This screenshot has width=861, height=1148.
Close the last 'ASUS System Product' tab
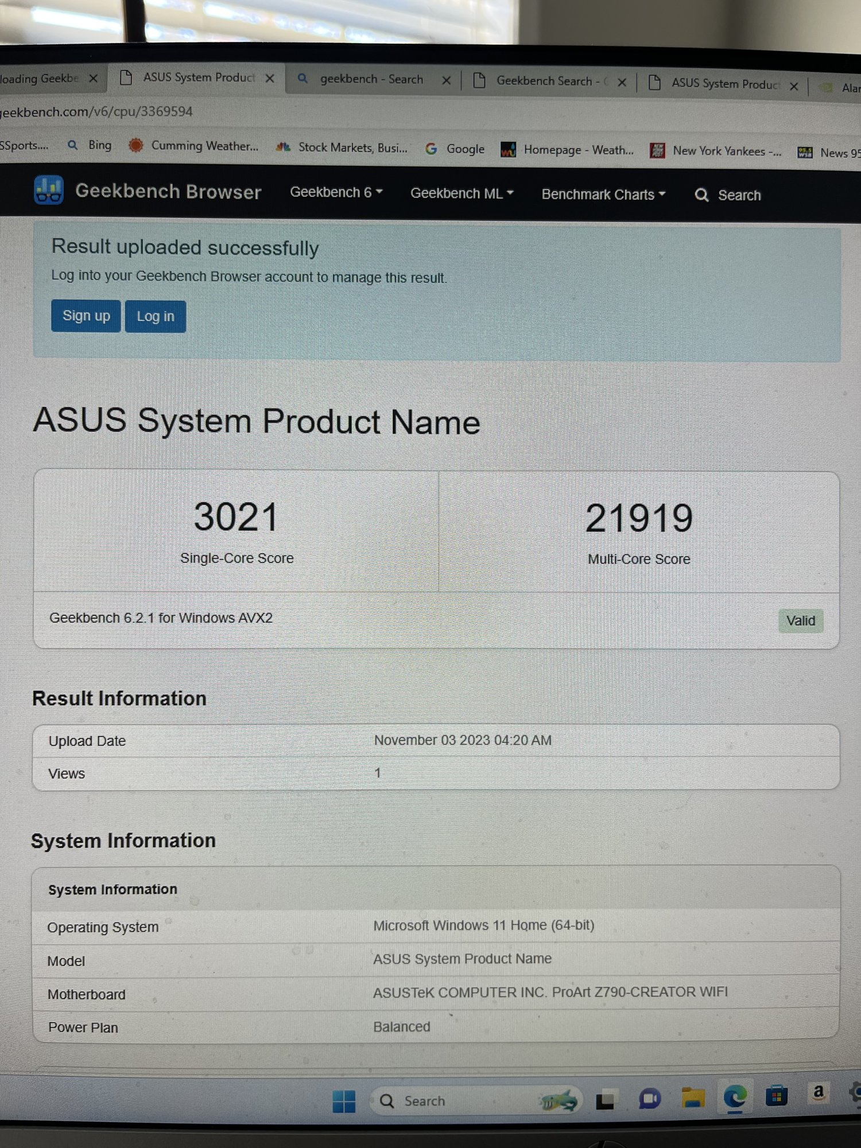(x=794, y=86)
